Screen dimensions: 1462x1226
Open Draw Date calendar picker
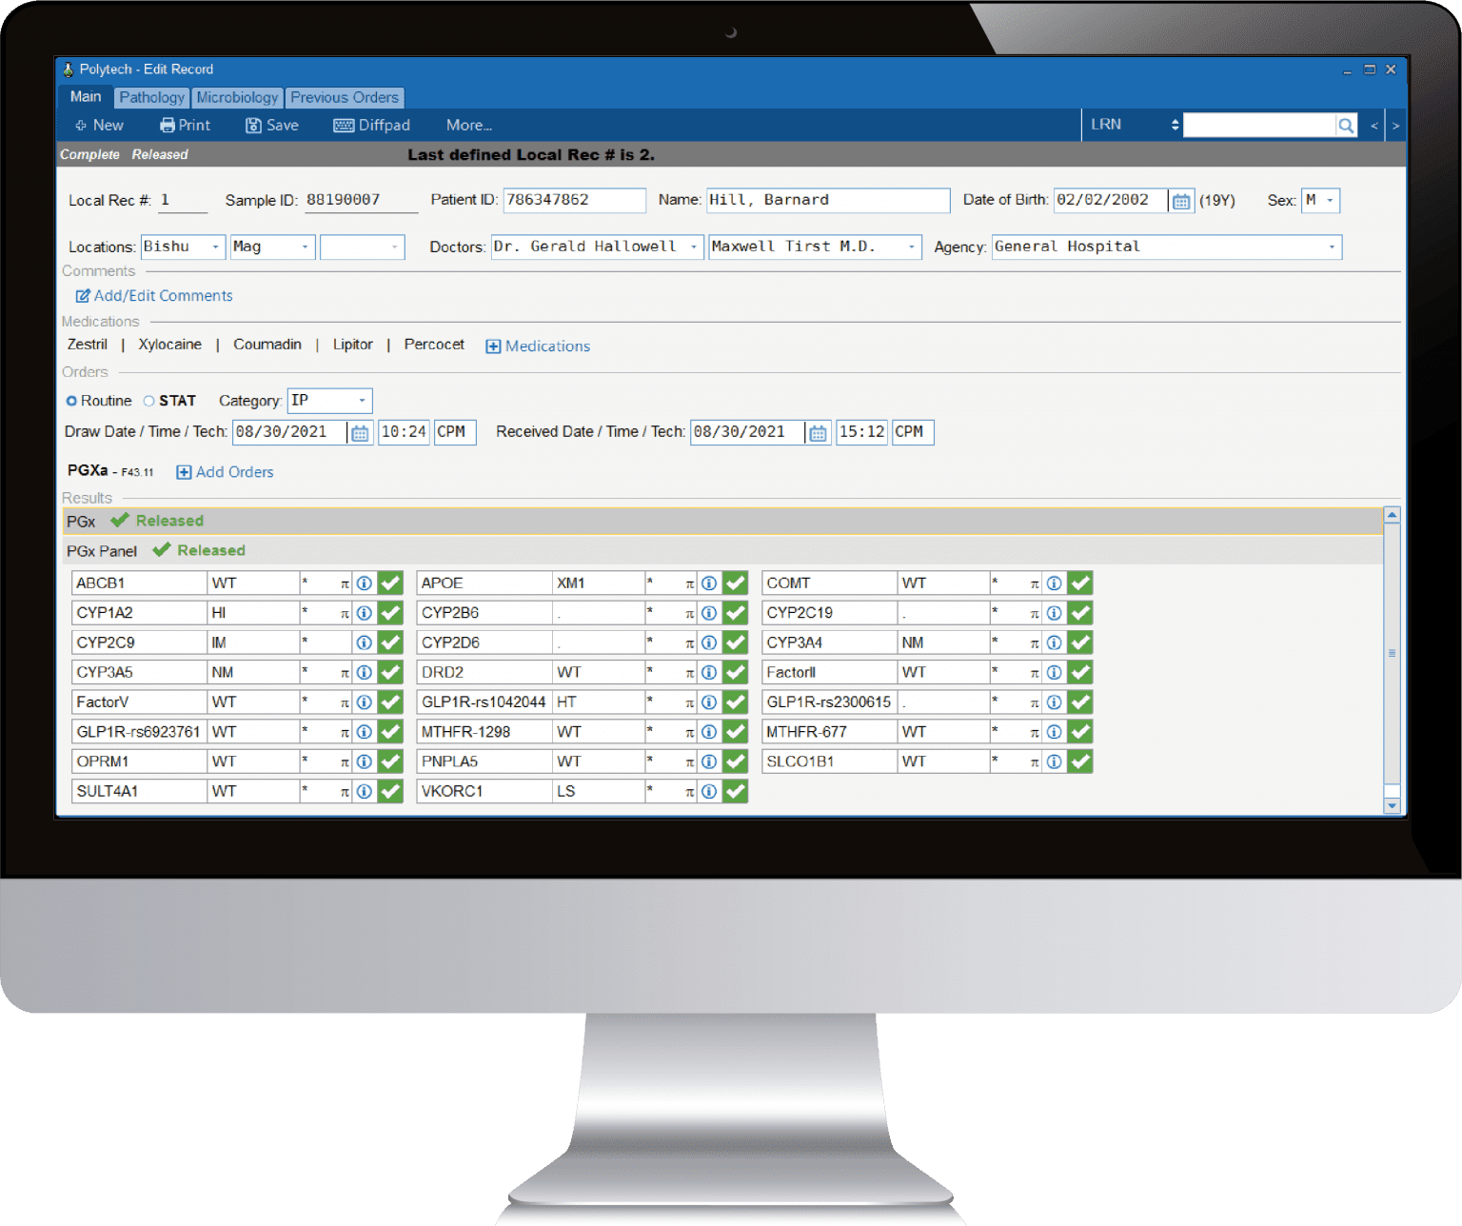point(360,433)
